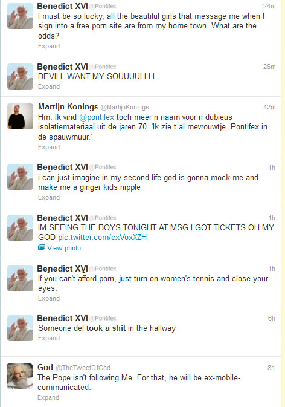Expand God's ex-mobile-communicated tweet

point(48,398)
